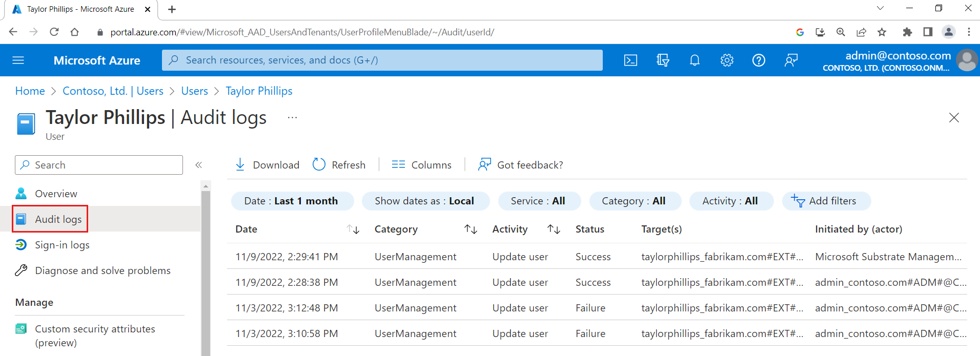Open the Category: All filter
Screen dimensions: 980x356
(634, 201)
